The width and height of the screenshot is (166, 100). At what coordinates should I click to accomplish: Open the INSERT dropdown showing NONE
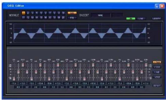point(101,15)
